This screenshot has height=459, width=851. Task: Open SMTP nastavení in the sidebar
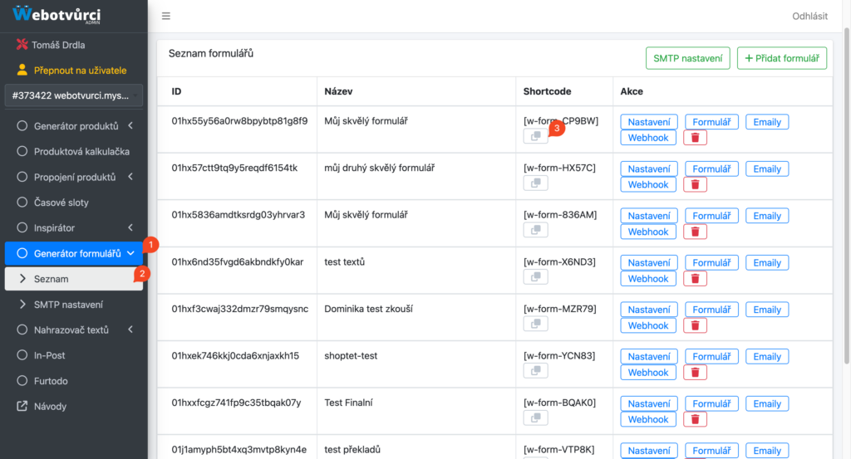tap(74, 305)
